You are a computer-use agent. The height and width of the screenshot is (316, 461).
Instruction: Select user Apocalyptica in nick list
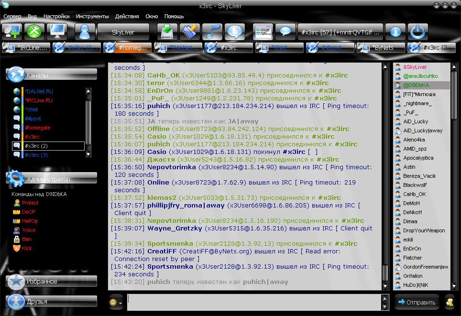coord(421,158)
